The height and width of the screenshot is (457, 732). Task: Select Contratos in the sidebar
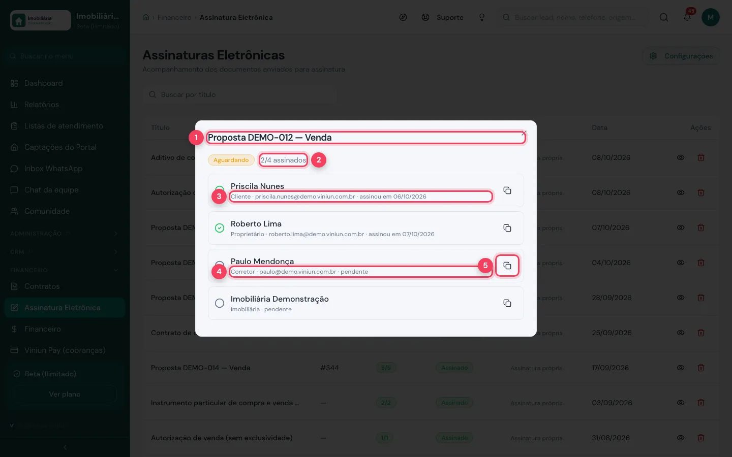(x=65, y=286)
